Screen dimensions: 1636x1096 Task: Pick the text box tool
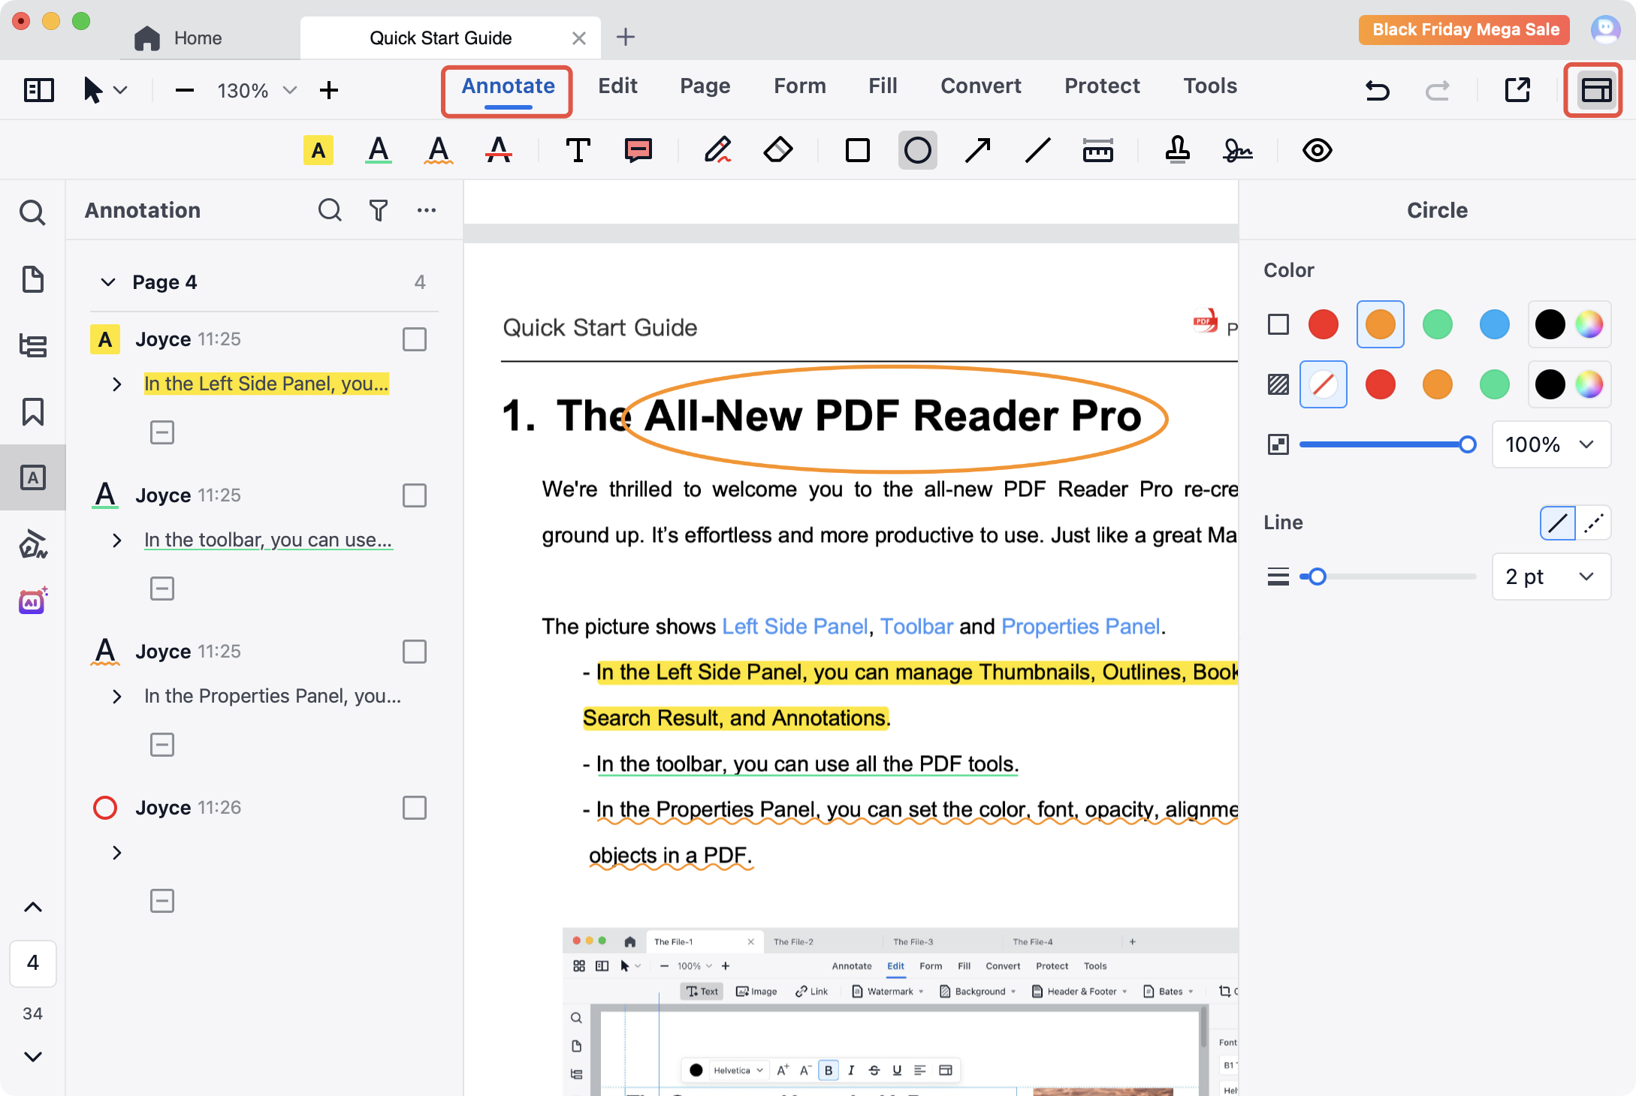(578, 151)
